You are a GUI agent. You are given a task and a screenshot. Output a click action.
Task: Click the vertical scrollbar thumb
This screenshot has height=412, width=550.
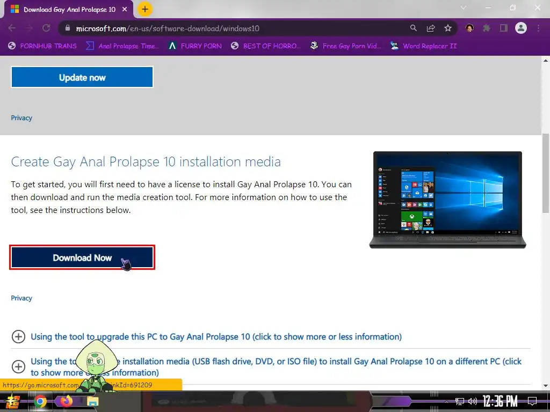pos(546,173)
